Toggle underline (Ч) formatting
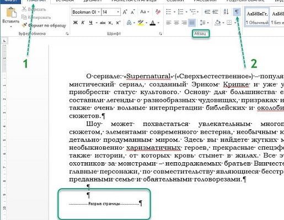 tap(91, 23)
